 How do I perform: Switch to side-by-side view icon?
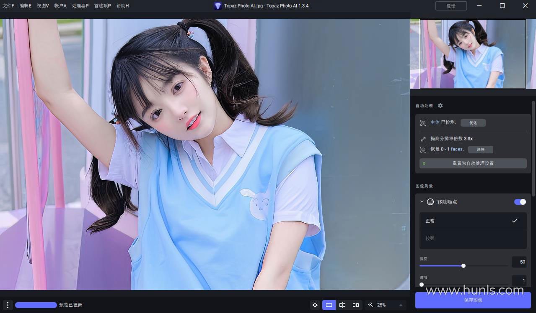click(356, 305)
